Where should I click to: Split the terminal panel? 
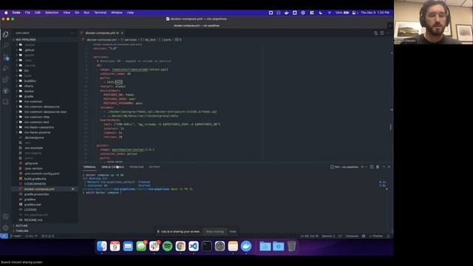pyautogui.click(x=372, y=167)
